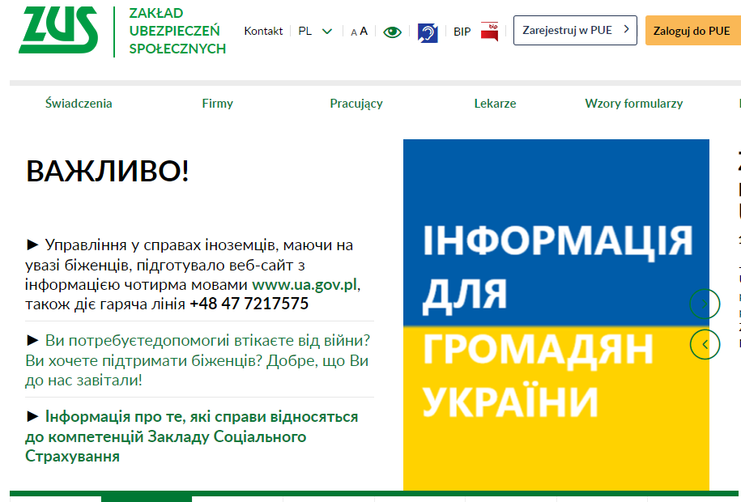The height and width of the screenshot is (502, 741).
Task: Click the ZUS logo
Action: [58, 31]
